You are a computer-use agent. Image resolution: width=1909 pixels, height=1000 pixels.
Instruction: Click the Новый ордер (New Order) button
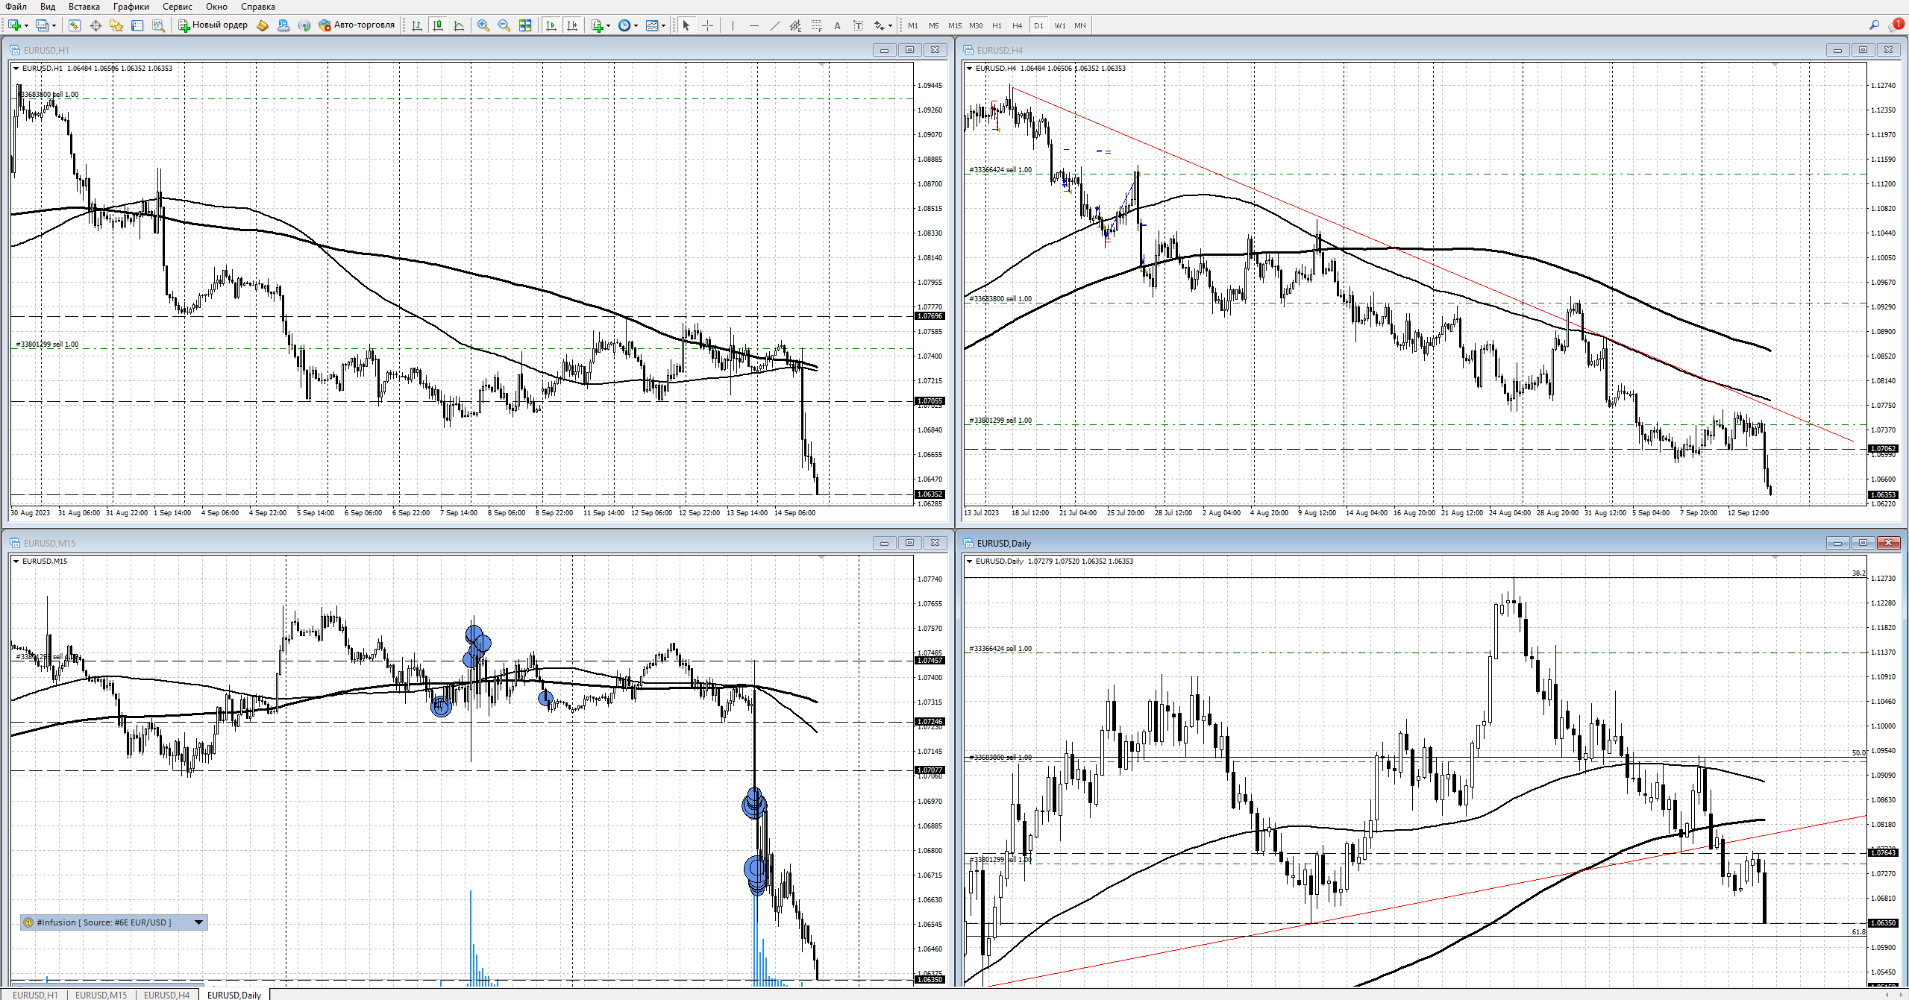tap(213, 25)
